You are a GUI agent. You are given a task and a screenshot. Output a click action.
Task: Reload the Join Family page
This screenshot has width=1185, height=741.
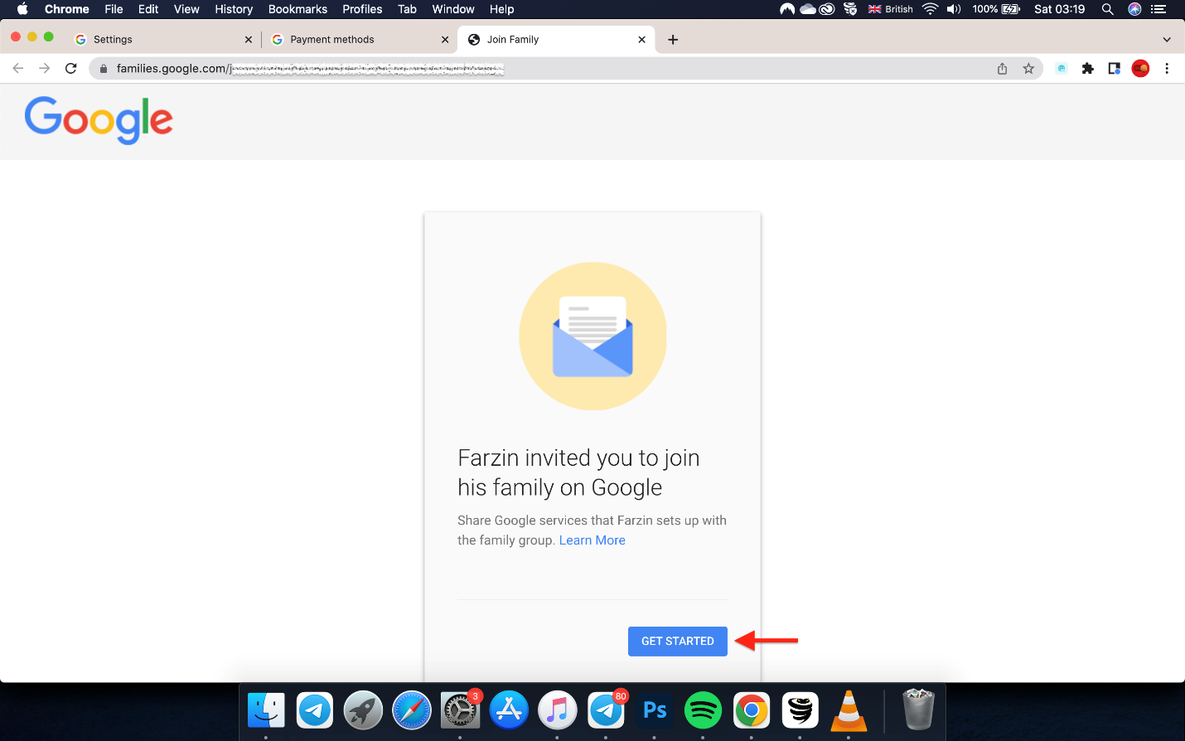tap(71, 69)
